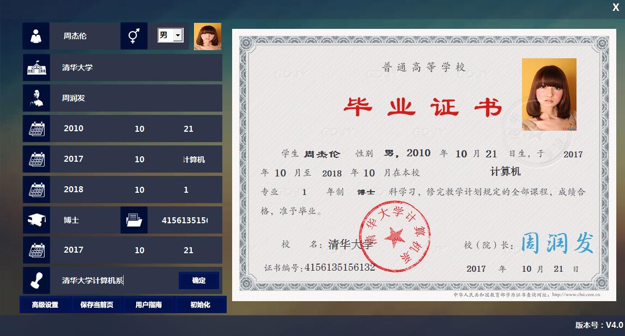
Task: Click the graduation cap icon beside 博士
Action: pyautogui.click(x=37, y=220)
